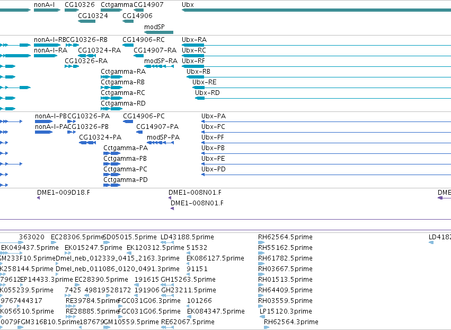Select transcript Cctgamma-RA
451x330 pixels.
point(123,72)
